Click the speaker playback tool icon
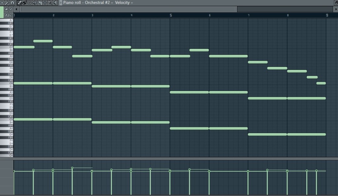The height and width of the screenshot is (196, 338). tap(55, 3)
